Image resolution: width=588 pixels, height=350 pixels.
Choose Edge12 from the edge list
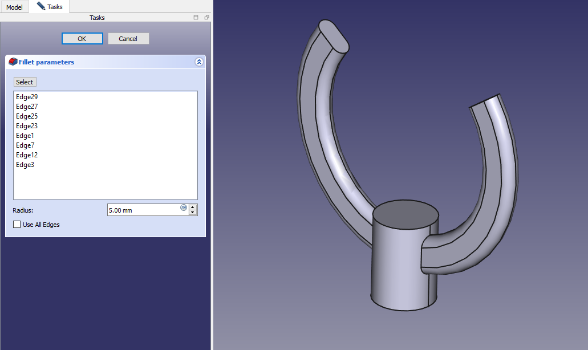coord(27,155)
